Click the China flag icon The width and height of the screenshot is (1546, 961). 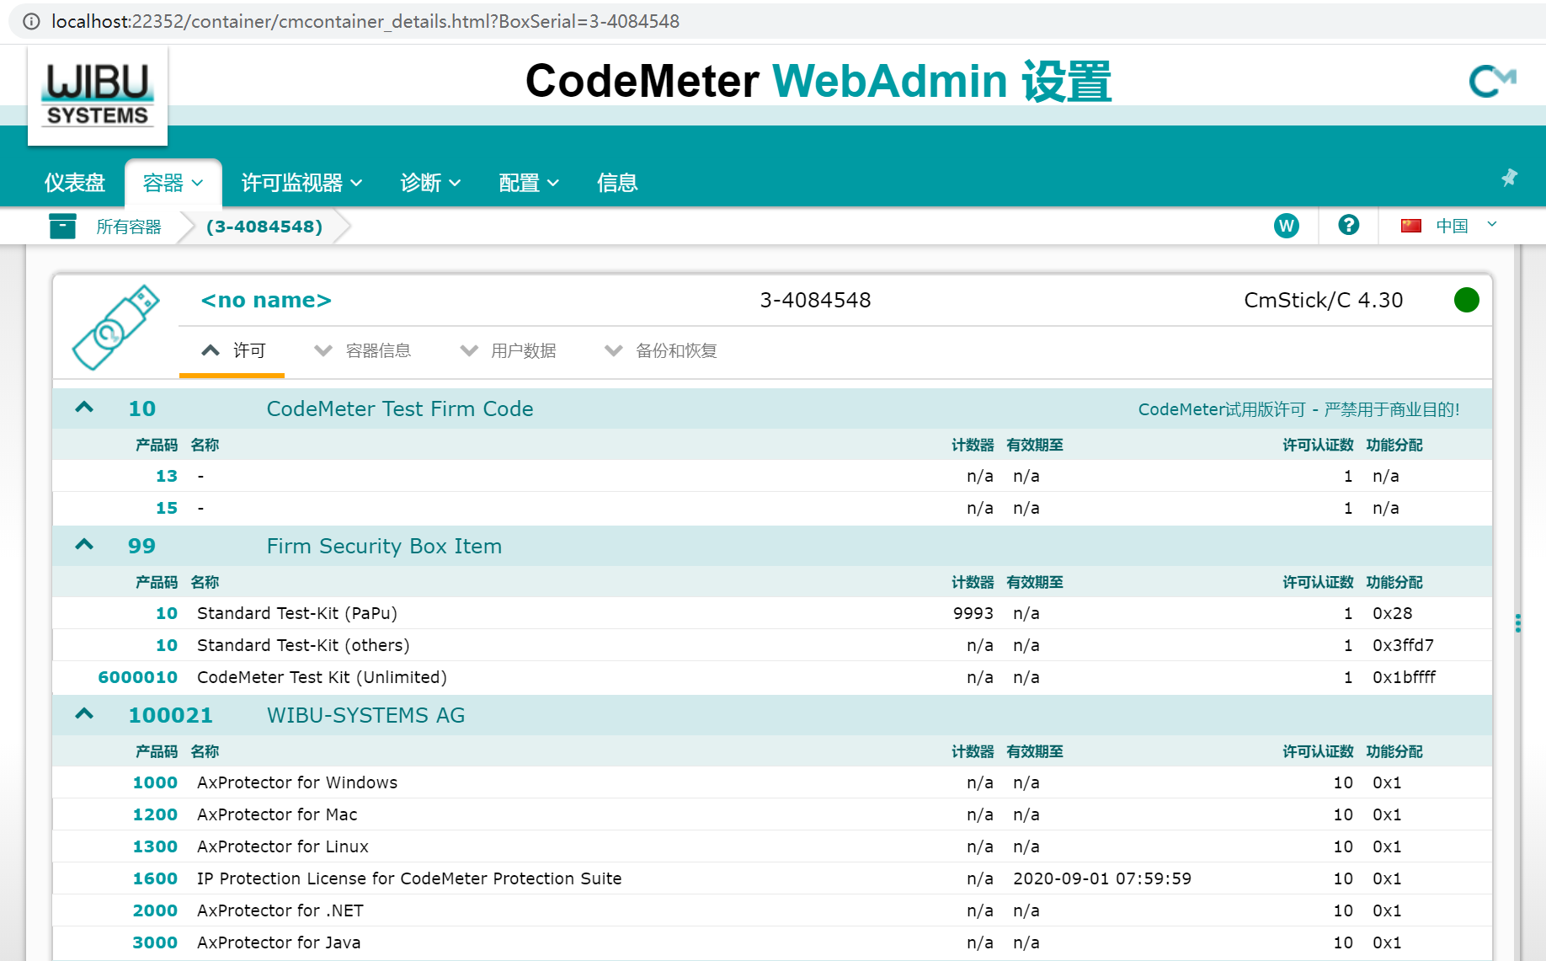point(1411,226)
